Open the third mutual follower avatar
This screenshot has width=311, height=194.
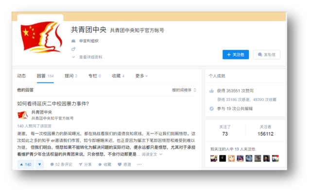coord(231,158)
